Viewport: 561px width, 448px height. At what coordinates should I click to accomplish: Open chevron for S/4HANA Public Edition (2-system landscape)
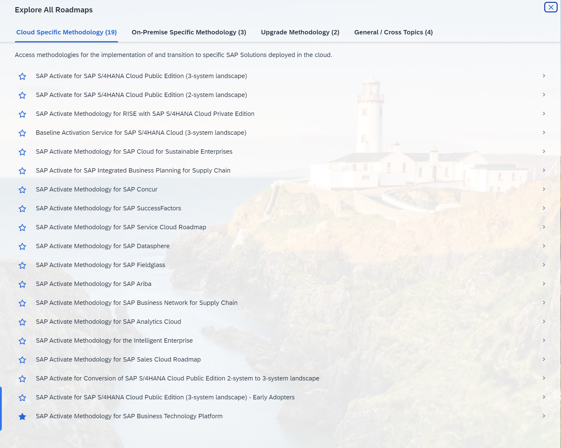544,94
